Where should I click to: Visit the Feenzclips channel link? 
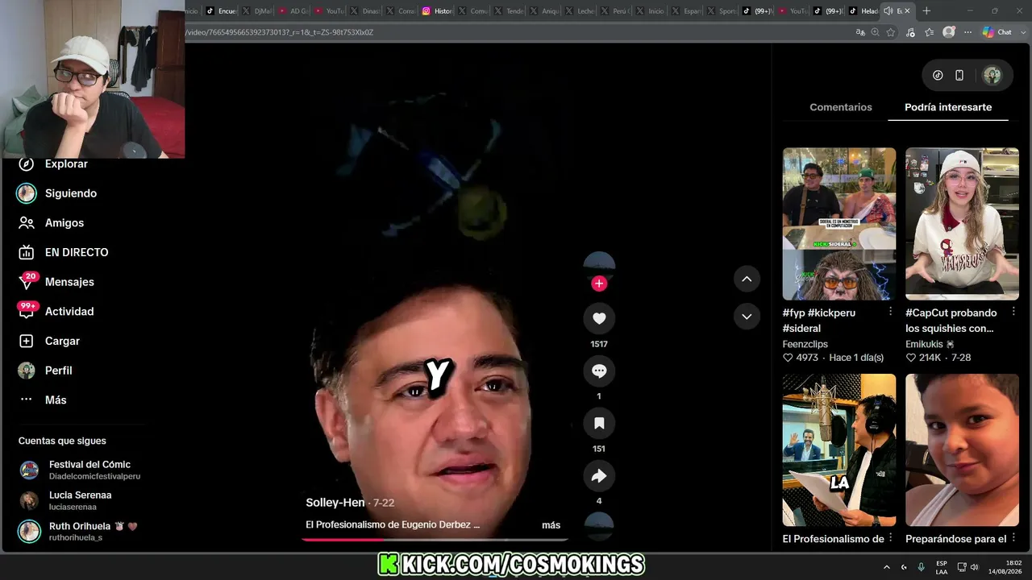tap(805, 344)
